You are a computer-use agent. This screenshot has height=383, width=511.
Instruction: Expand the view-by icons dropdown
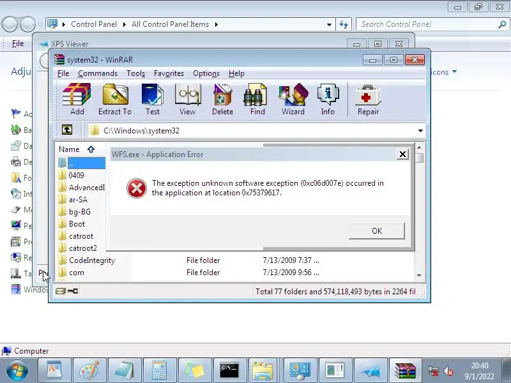coord(455,71)
